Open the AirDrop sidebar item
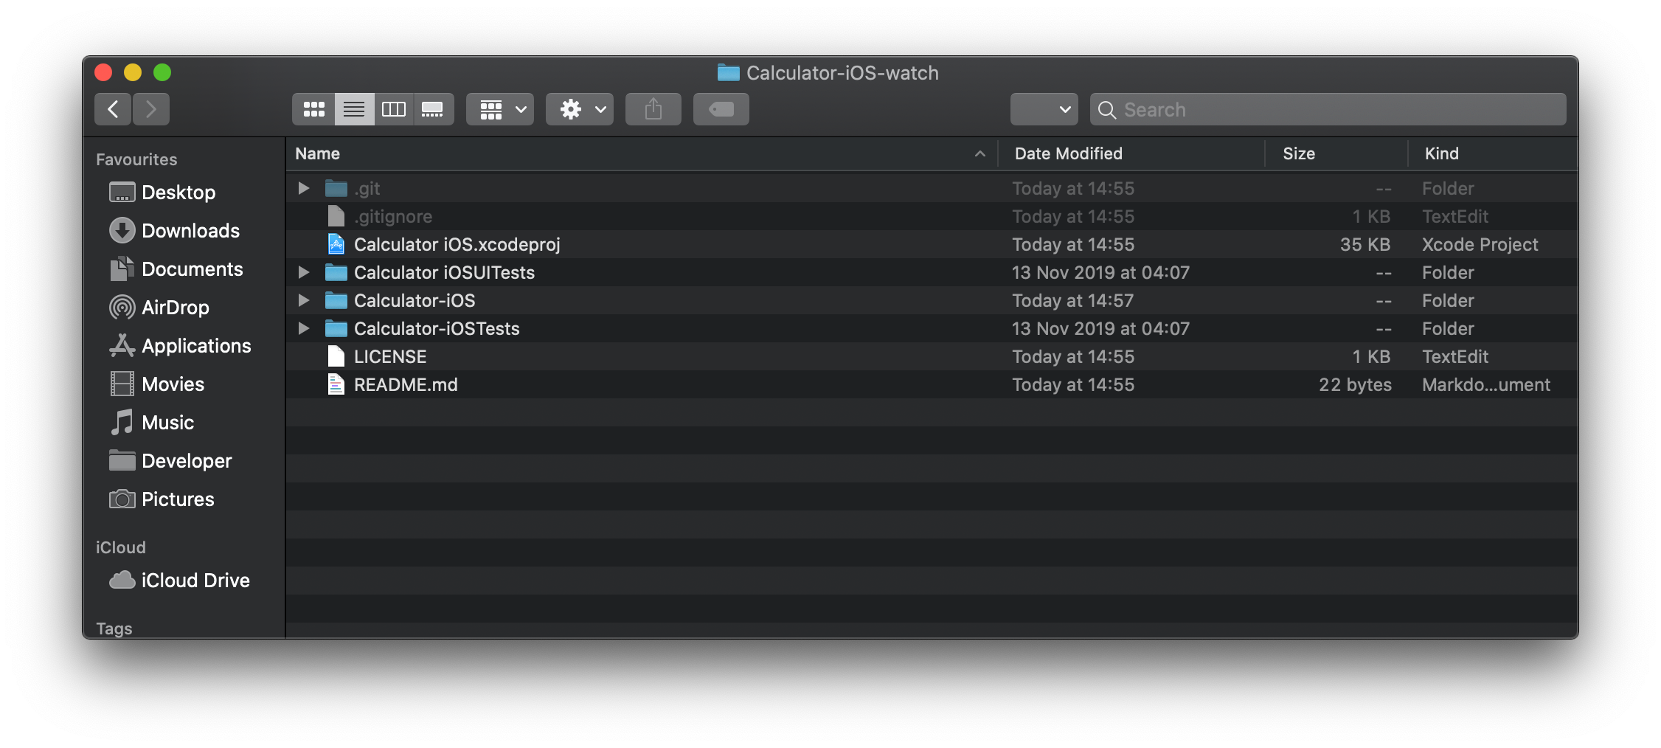 coord(175,307)
